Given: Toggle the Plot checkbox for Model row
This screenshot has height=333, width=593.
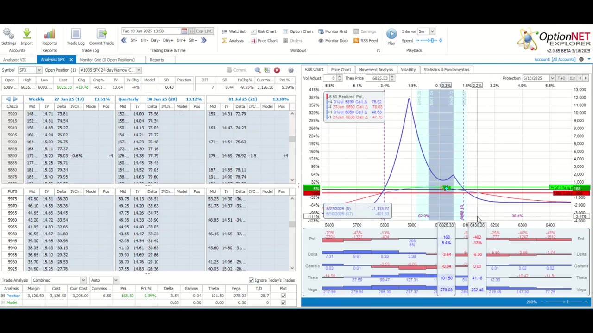Looking at the screenshot, I should (283, 303).
